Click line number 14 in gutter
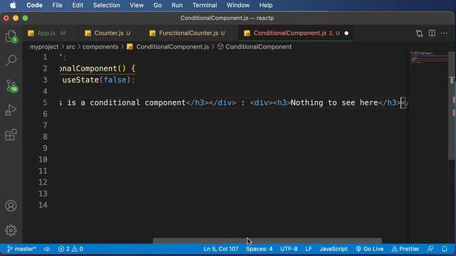Viewport: 456px width, 256px height. [43, 205]
